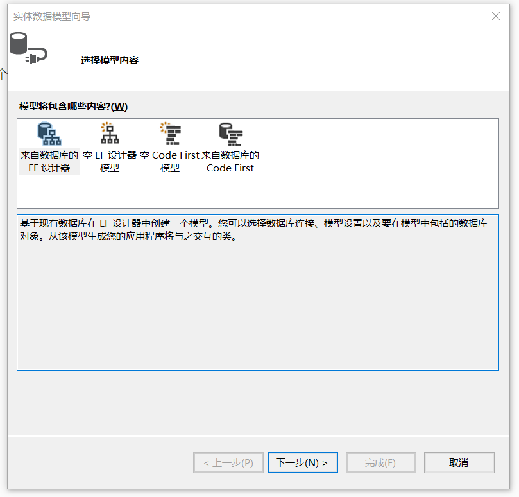519x497 pixels.
Task: Click the database plug wizard header icon
Action: click(28, 48)
